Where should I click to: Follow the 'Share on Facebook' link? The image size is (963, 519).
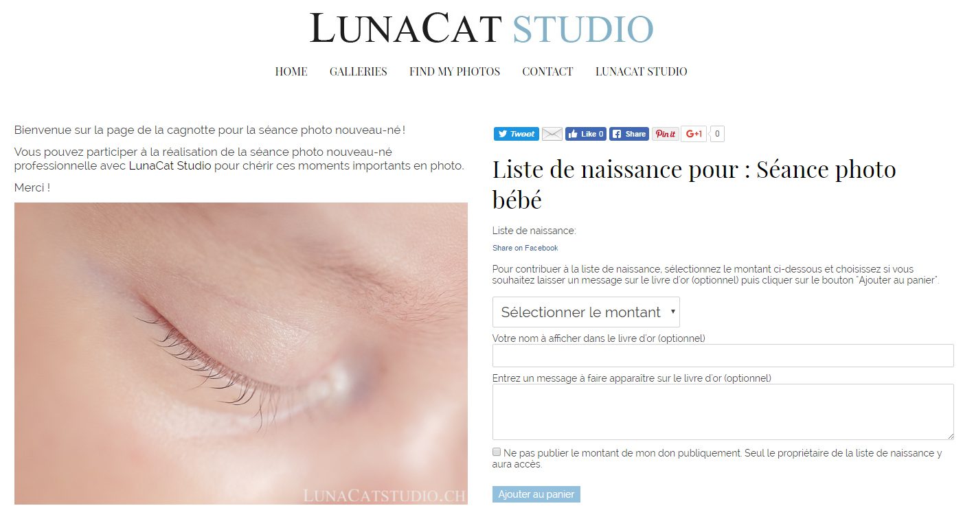(525, 248)
